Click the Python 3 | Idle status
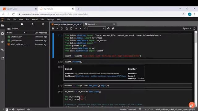This screenshot has height=111, width=198. point(24,109)
